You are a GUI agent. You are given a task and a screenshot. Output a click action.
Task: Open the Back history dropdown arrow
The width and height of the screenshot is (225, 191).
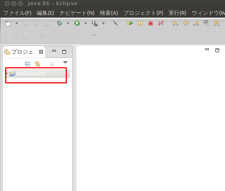tap(62, 36)
